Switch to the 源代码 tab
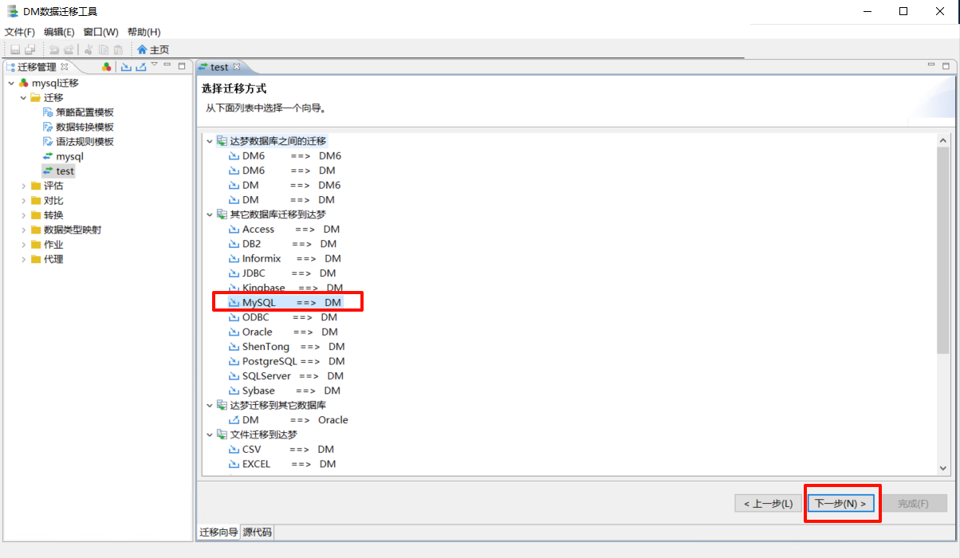This screenshot has height=558, width=960. coord(257,532)
